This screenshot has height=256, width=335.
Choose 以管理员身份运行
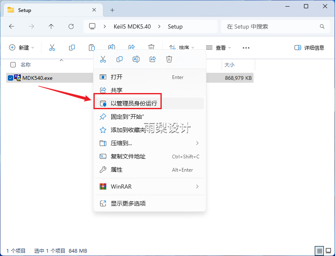tap(150, 103)
